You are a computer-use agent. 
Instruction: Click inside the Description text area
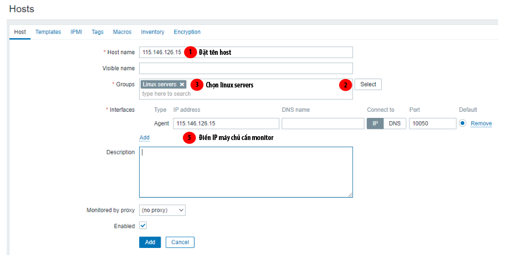pyautogui.click(x=245, y=172)
